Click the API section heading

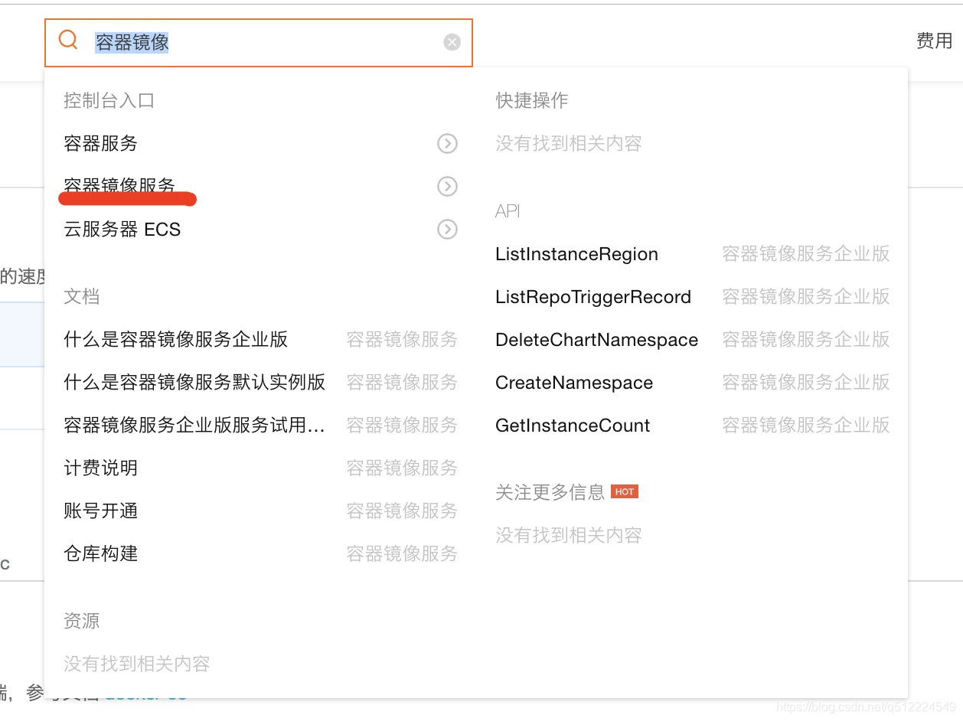[508, 211]
